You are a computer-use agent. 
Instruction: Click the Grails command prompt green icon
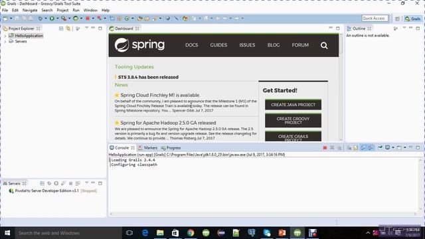tap(75, 19)
